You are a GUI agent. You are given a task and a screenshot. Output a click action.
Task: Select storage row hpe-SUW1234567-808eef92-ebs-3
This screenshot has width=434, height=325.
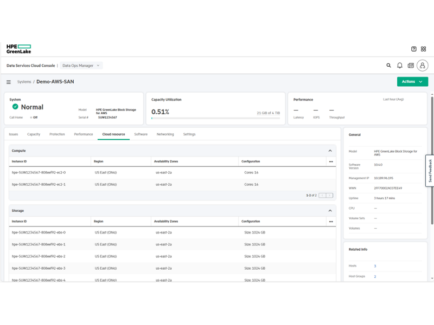point(173,268)
